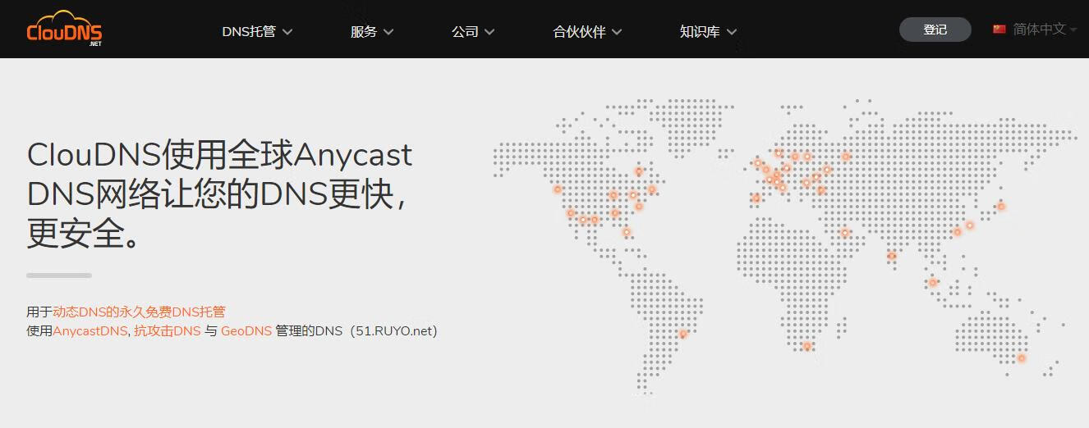Image resolution: width=1089 pixels, height=428 pixels.
Task: Expand chevron next to 知识库
Action: coord(732,32)
